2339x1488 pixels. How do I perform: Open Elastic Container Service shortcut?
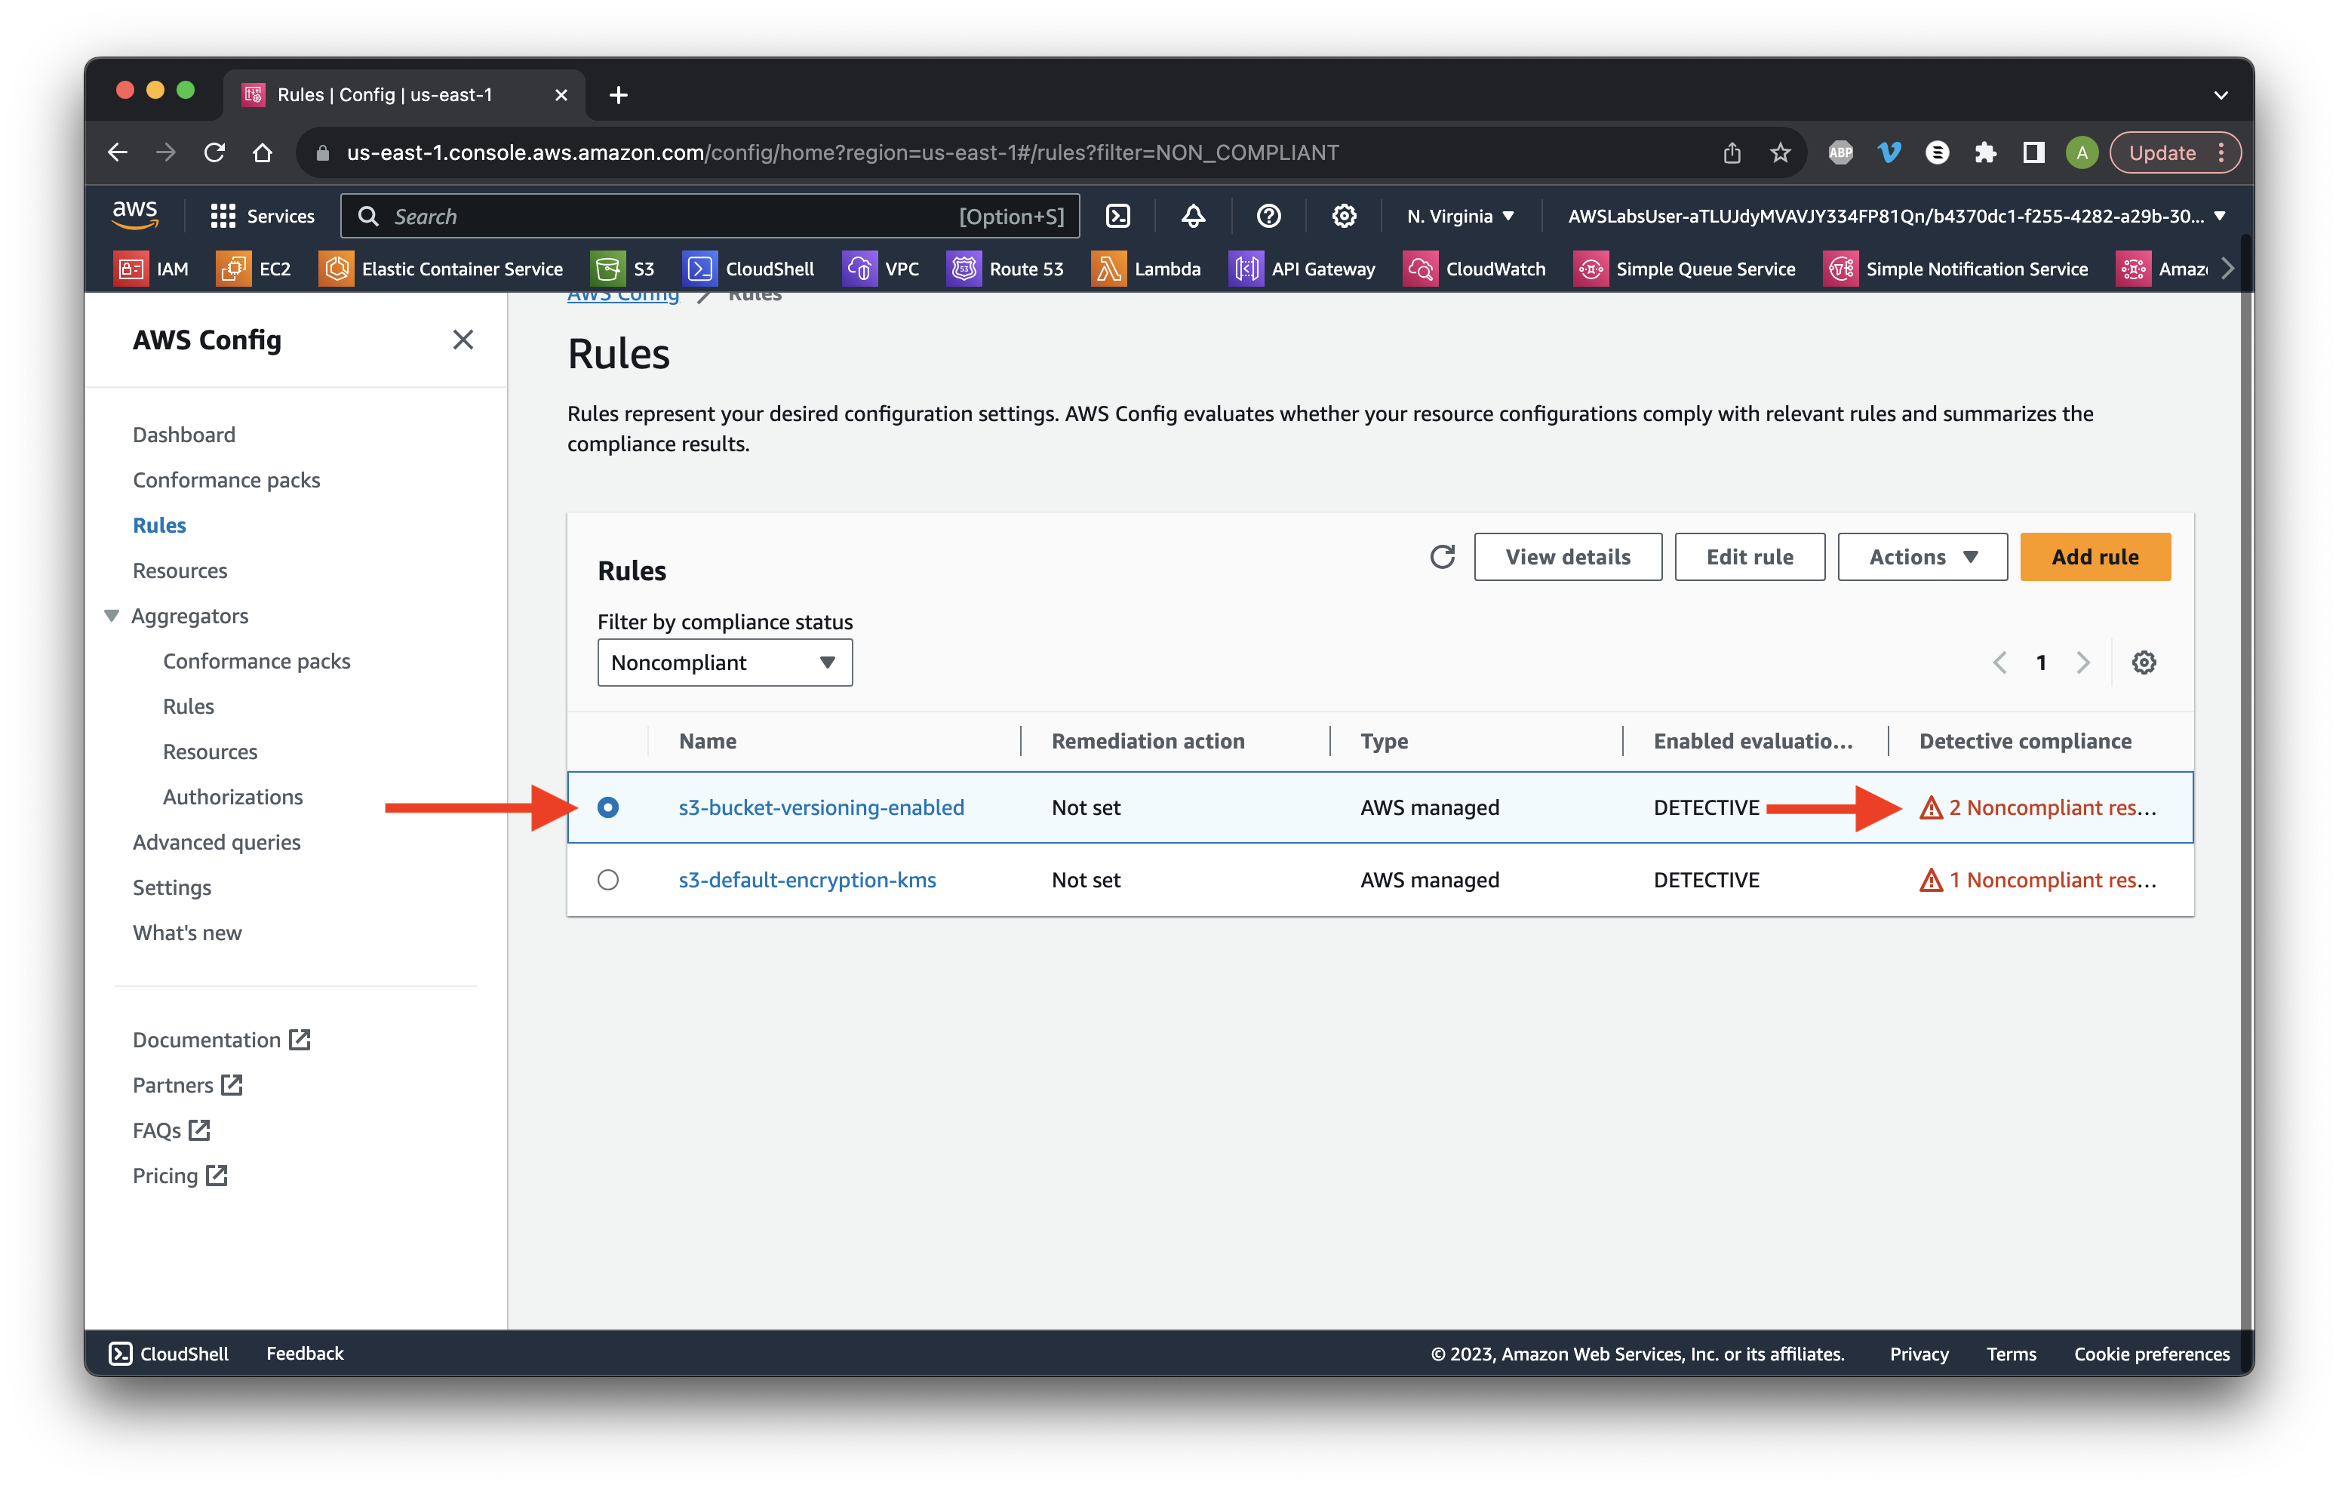pyautogui.click(x=441, y=269)
